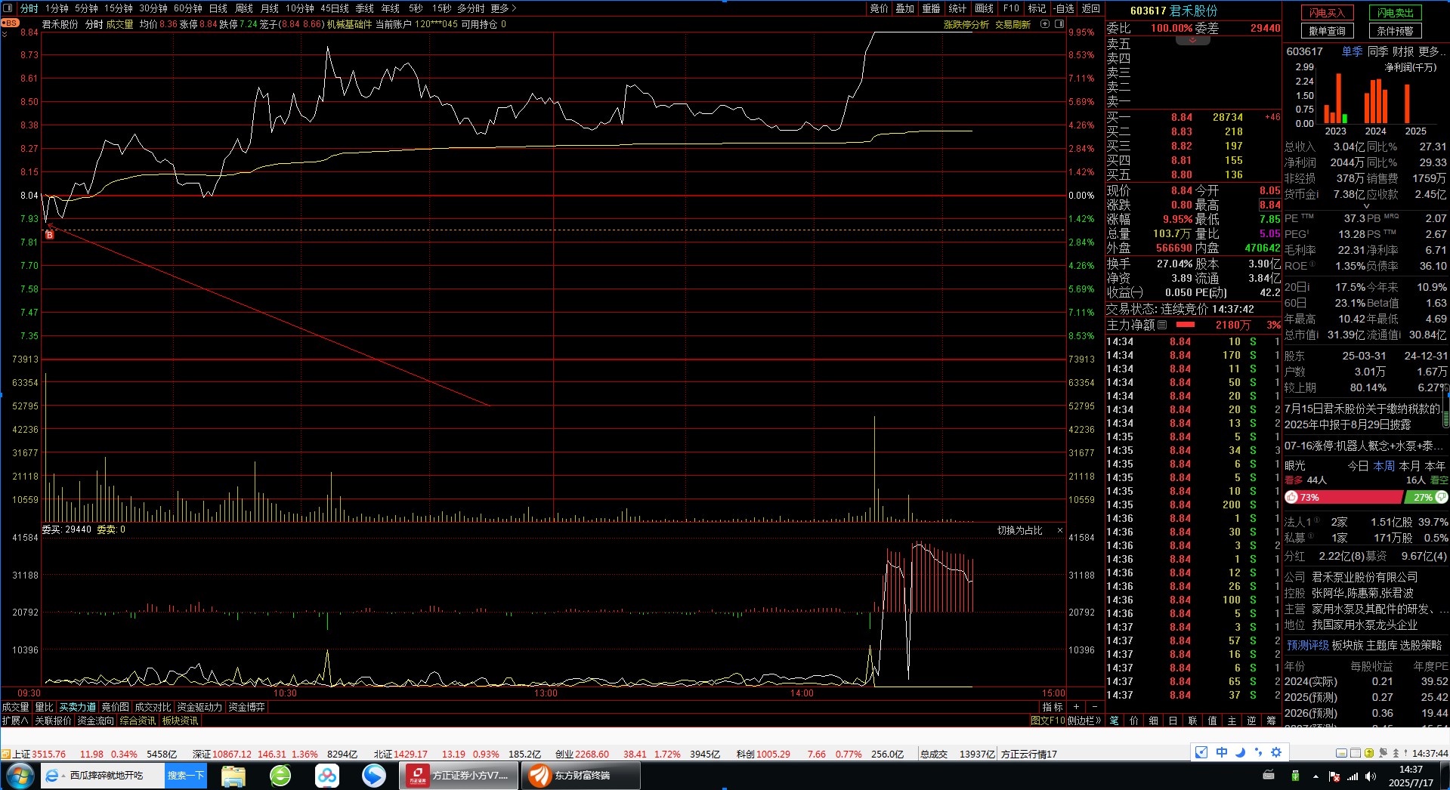Open the blue arrow circle taskbar icon

coord(374,776)
